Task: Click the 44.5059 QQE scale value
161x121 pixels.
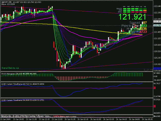Action: (x=157, y=113)
